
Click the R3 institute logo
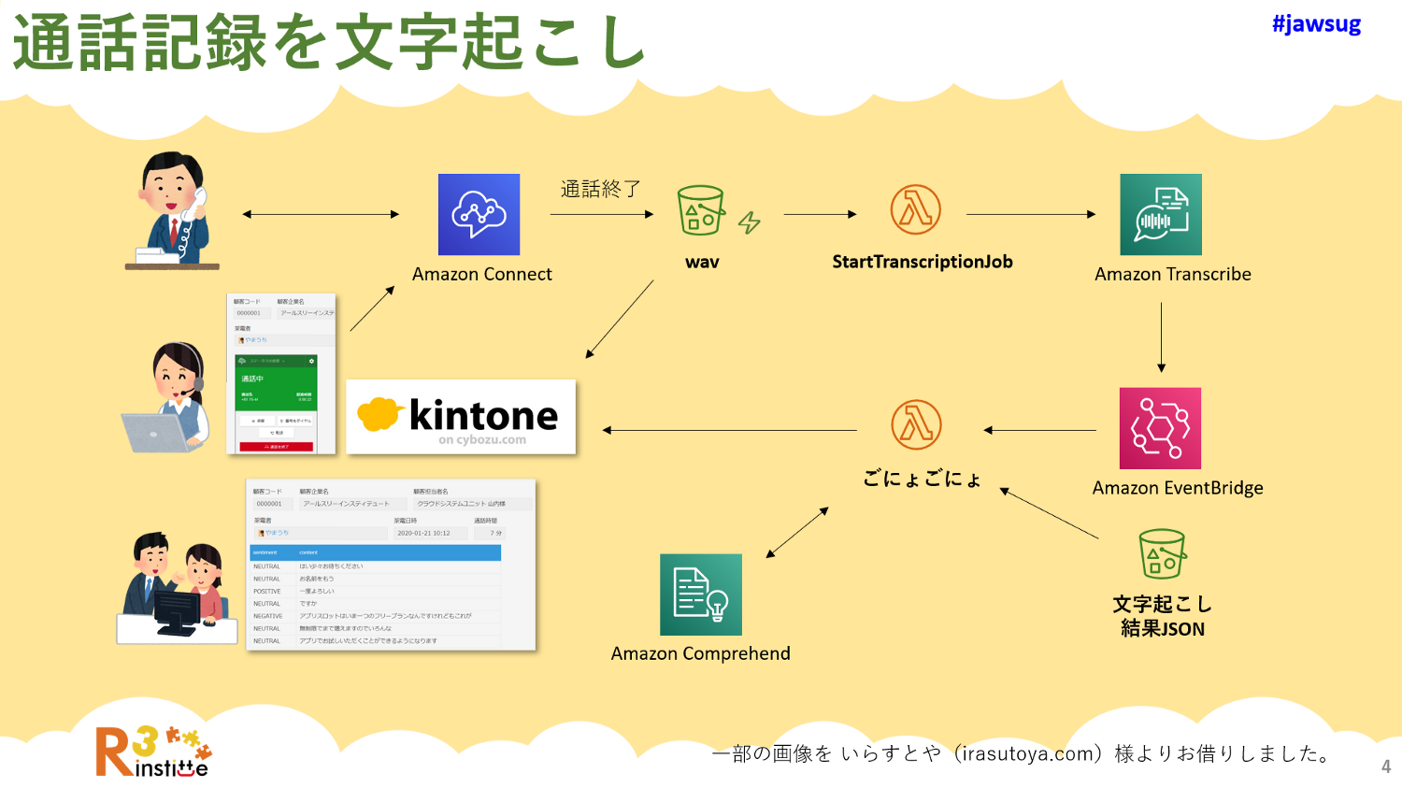click(153, 752)
